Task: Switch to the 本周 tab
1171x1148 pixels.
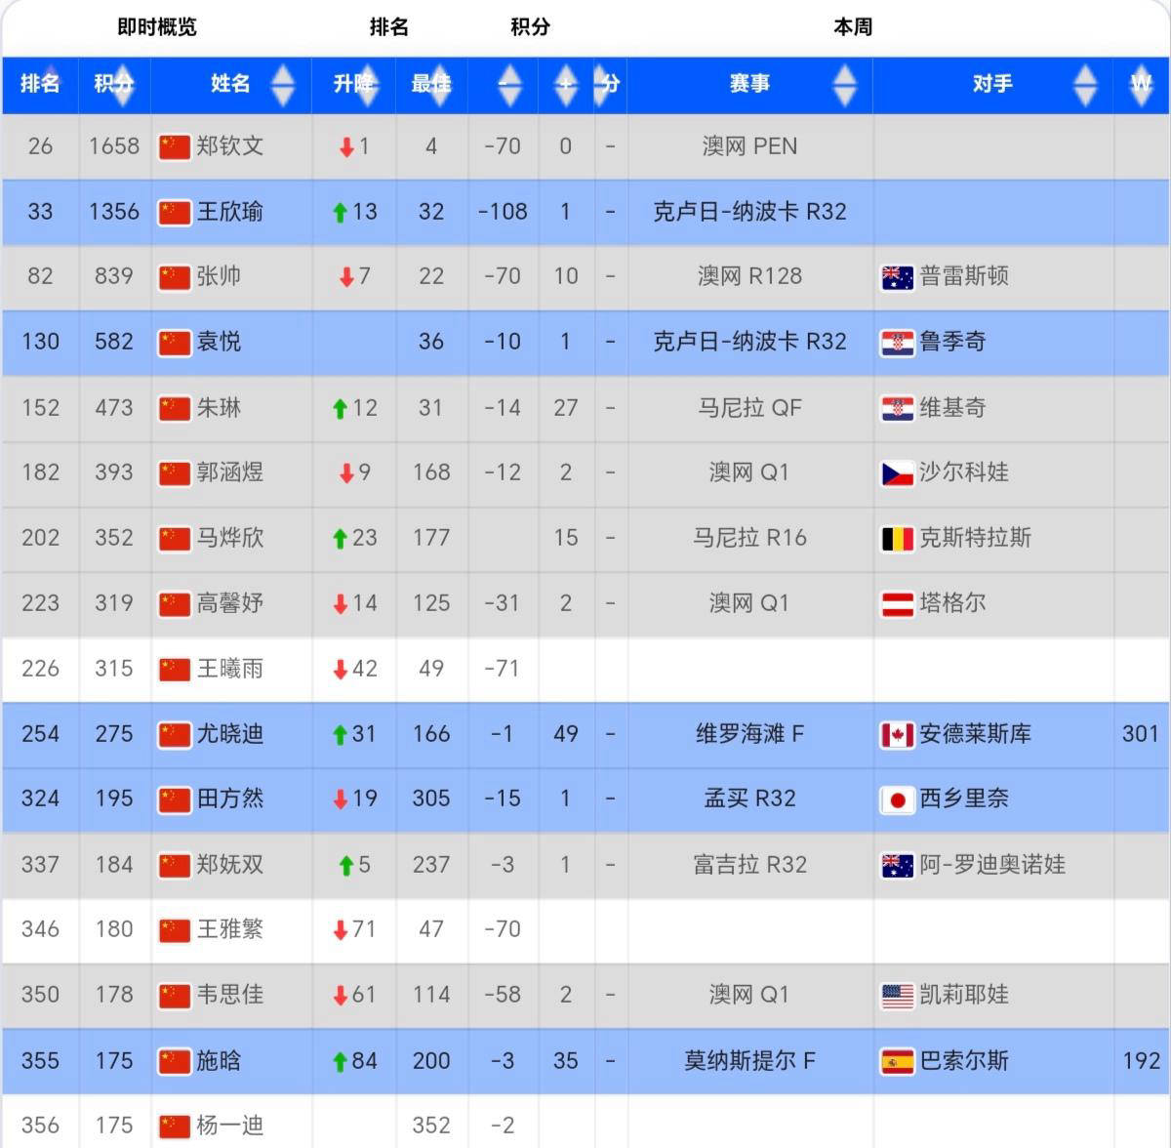Action: 852,27
